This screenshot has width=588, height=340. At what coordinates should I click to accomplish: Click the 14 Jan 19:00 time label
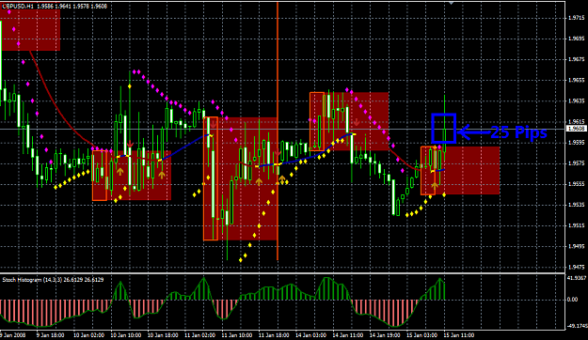point(385,334)
